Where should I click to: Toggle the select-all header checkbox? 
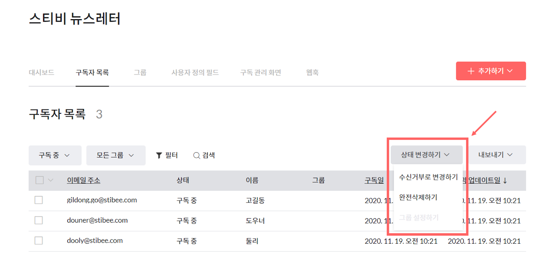tap(40, 180)
